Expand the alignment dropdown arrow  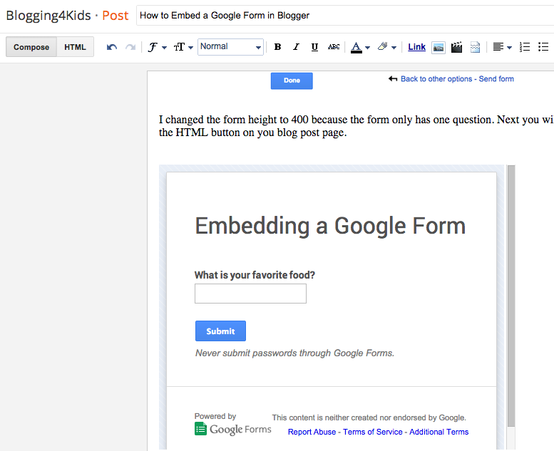pyautogui.click(x=509, y=48)
